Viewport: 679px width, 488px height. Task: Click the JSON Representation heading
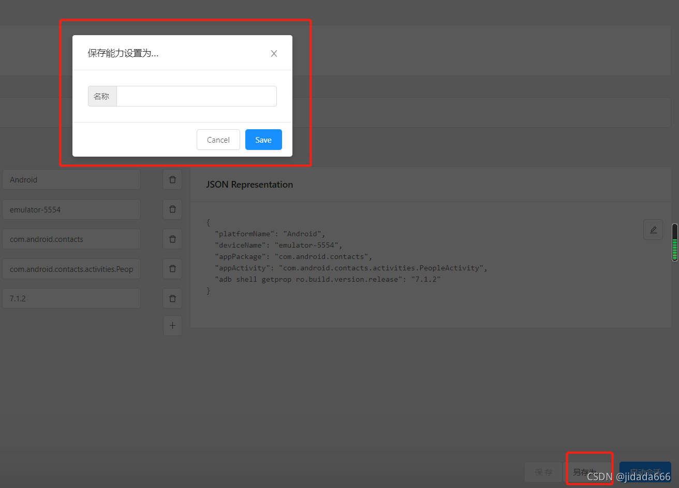pos(249,185)
